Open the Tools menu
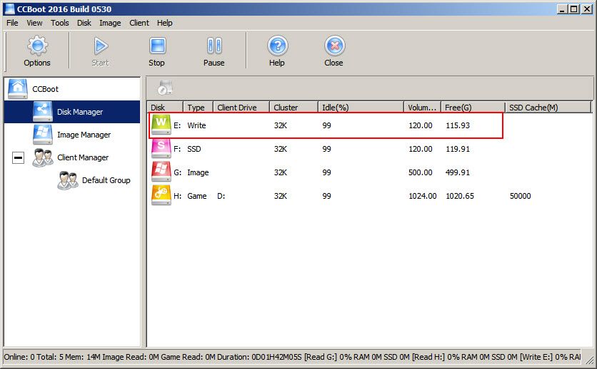Screen dimensions: 597x369 click(x=60, y=23)
